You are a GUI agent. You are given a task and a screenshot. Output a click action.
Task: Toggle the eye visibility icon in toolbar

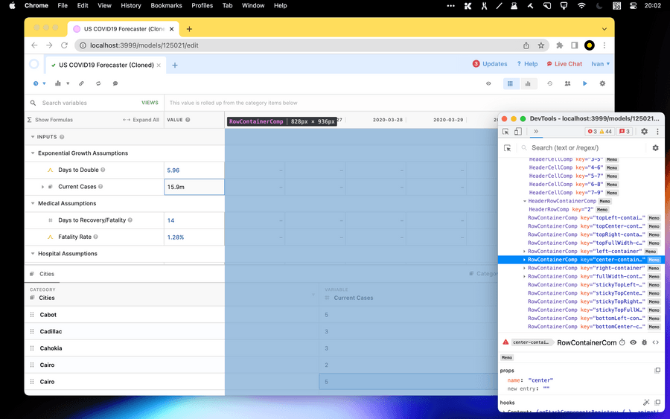click(x=488, y=84)
